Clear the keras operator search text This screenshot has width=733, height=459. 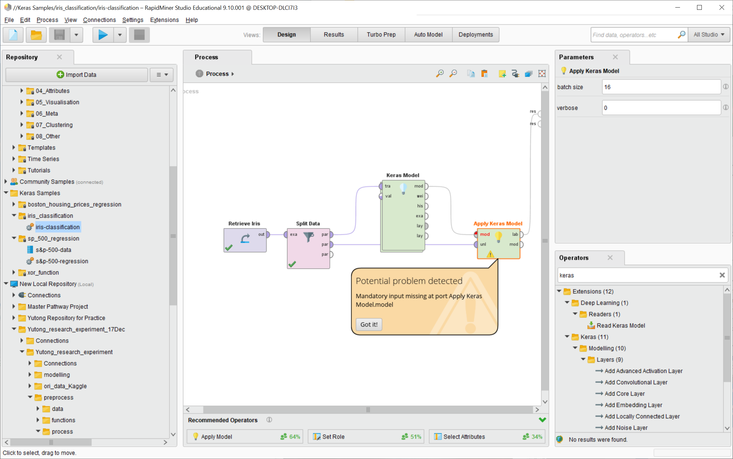coord(722,275)
